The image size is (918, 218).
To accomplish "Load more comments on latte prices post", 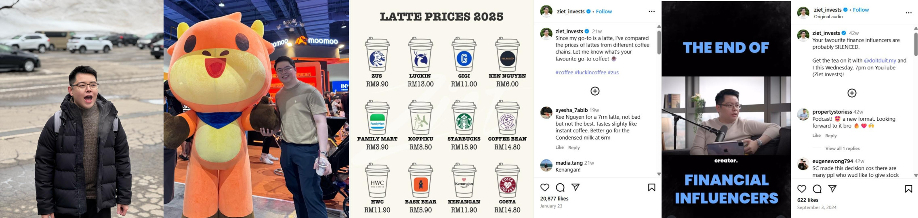I will [595, 91].
